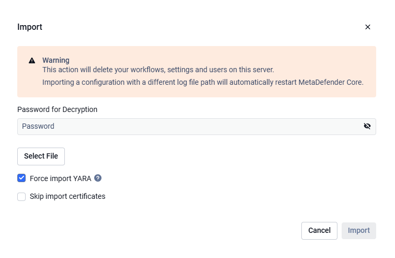Close the Import dialog with the X
Image resolution: width=395 pixels, height=258 pixels.
(x=368, y=27)
